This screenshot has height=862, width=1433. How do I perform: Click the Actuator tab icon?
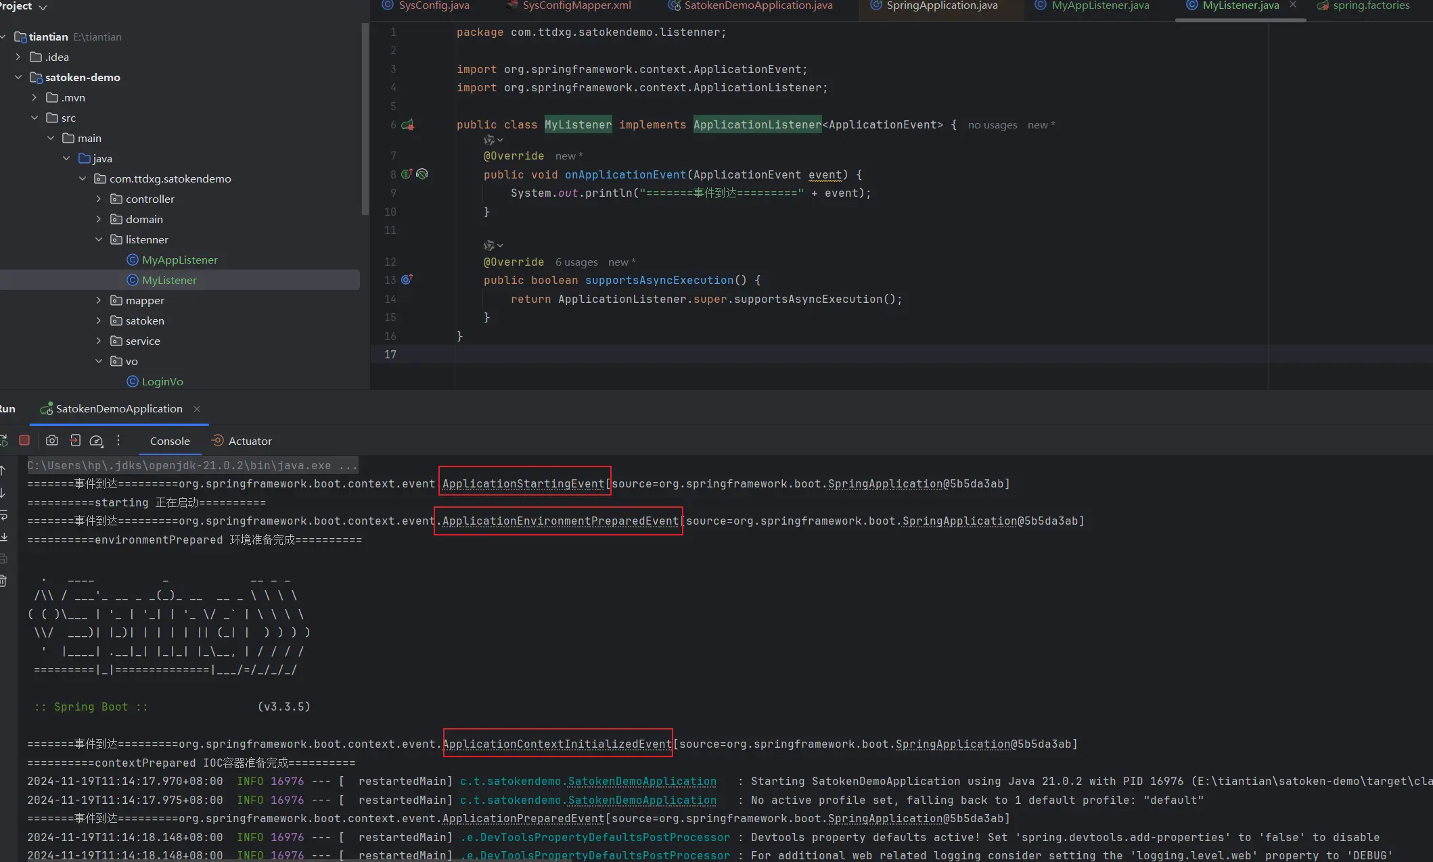pos(218,440)
